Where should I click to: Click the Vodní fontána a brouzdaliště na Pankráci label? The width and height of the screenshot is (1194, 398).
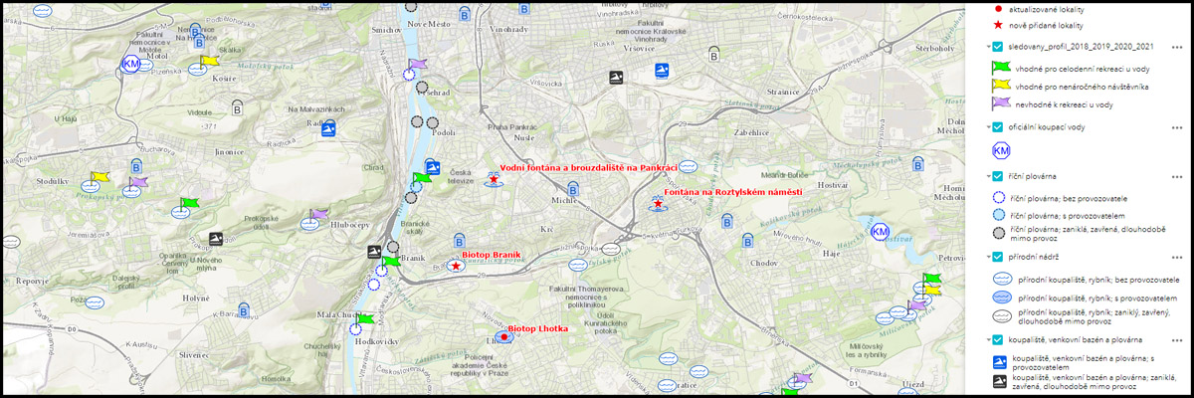(x=588, y=168)
